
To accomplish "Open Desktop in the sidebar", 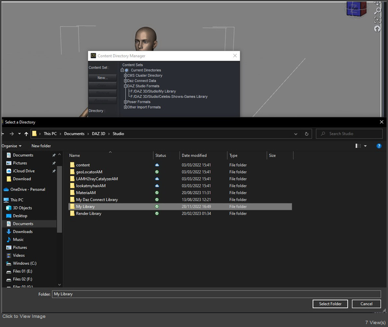I will [x=20, y=216].
